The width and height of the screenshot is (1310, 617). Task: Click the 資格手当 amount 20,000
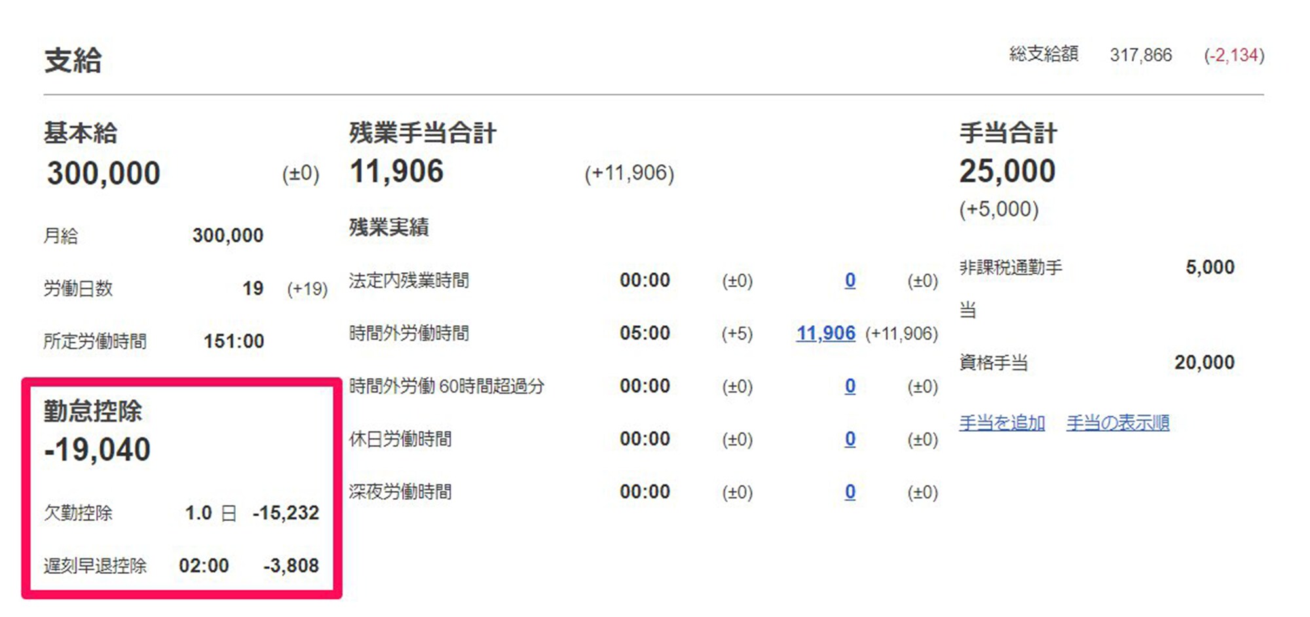1204,362
